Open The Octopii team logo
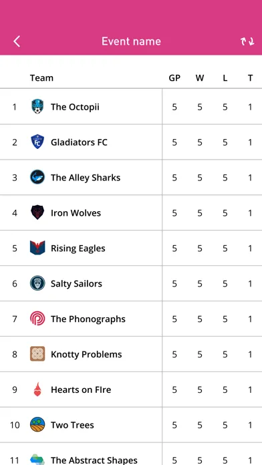The width and height of the screenshot is (262, 465). [37, 107]
